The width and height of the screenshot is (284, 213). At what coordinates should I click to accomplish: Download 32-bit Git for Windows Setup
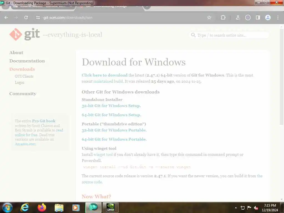pyautogui.click(x=111, y=106)
